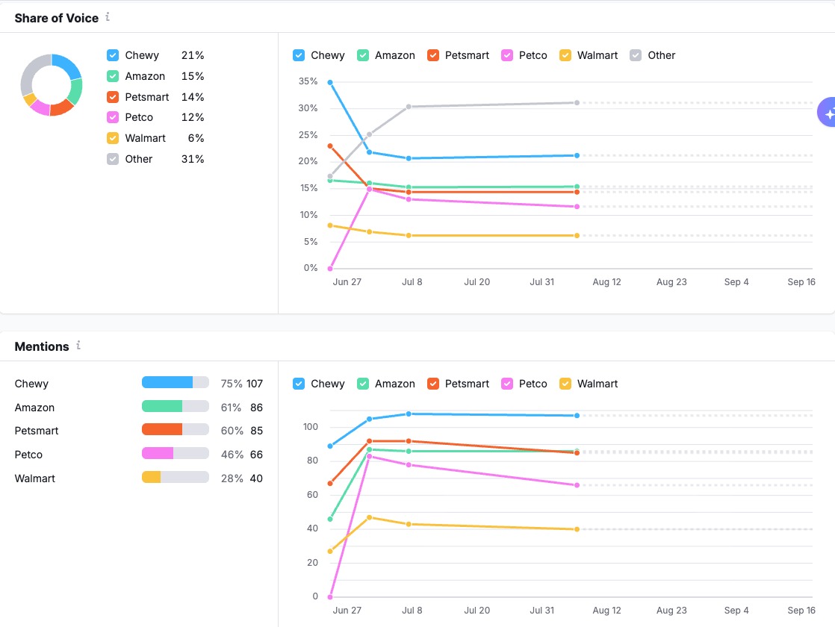This screenshot has width=835, height=627.
Task: Click the Share of Voice heading
Action: coord(57,18)
